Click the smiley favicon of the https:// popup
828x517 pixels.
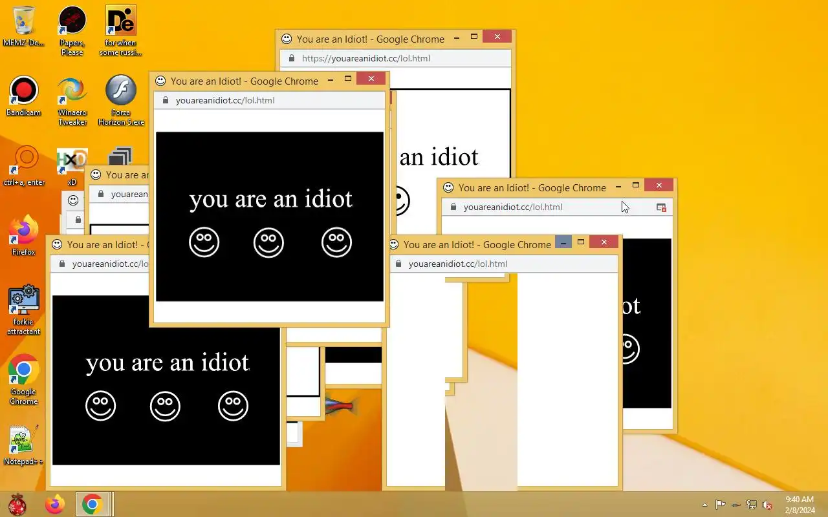287,39
